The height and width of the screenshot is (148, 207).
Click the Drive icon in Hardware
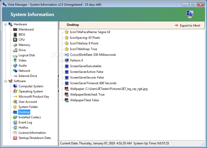click(x=15, y=50)
